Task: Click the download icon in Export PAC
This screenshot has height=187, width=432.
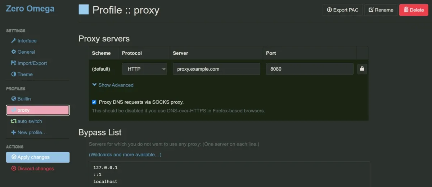Action: [x=329, y=10]
